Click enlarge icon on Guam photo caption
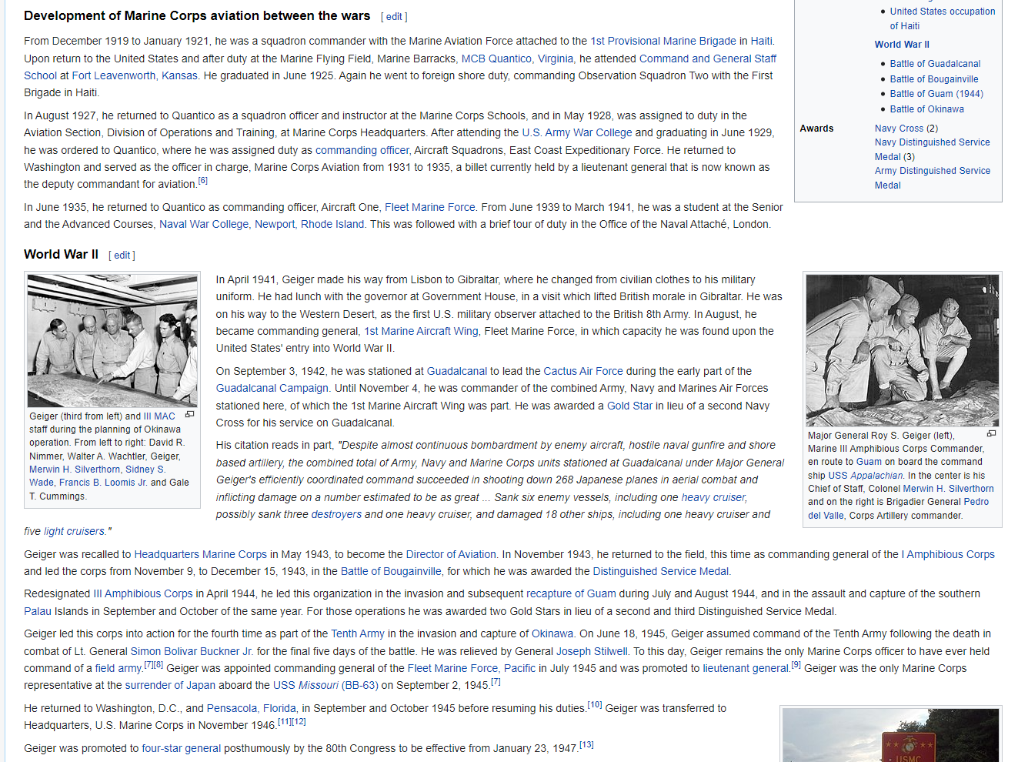Screen dimensions: 1018x762 [991, 434]
